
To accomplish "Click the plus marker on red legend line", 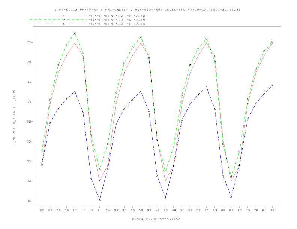I will (64, 16).
